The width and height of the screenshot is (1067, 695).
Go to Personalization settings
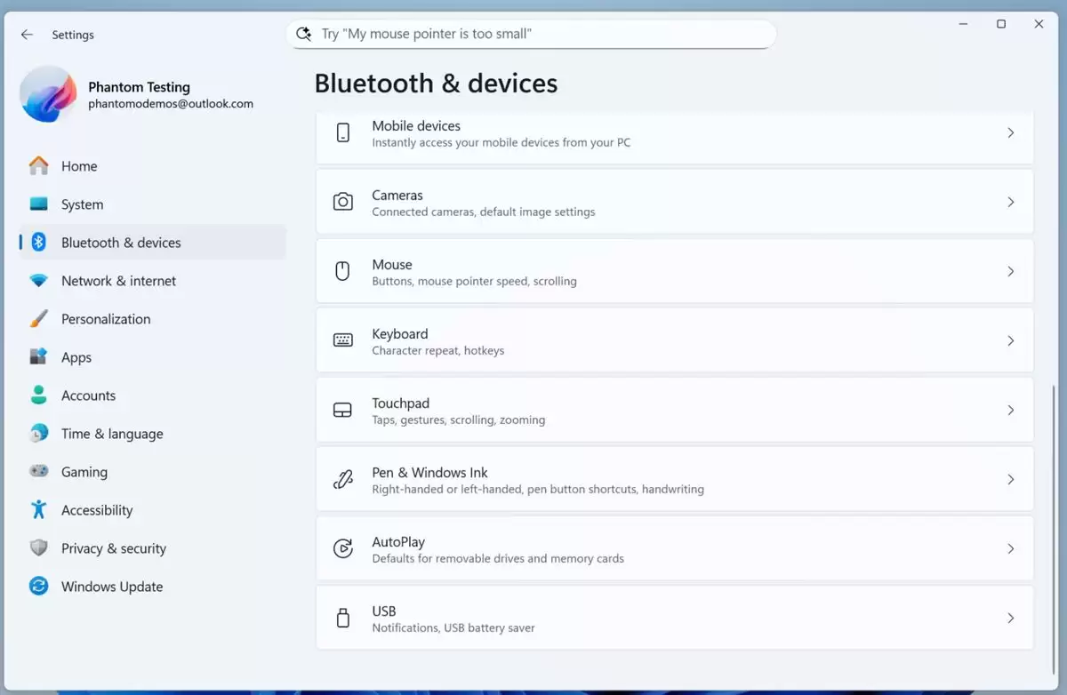pyautogui.click(x=105, y=319)
